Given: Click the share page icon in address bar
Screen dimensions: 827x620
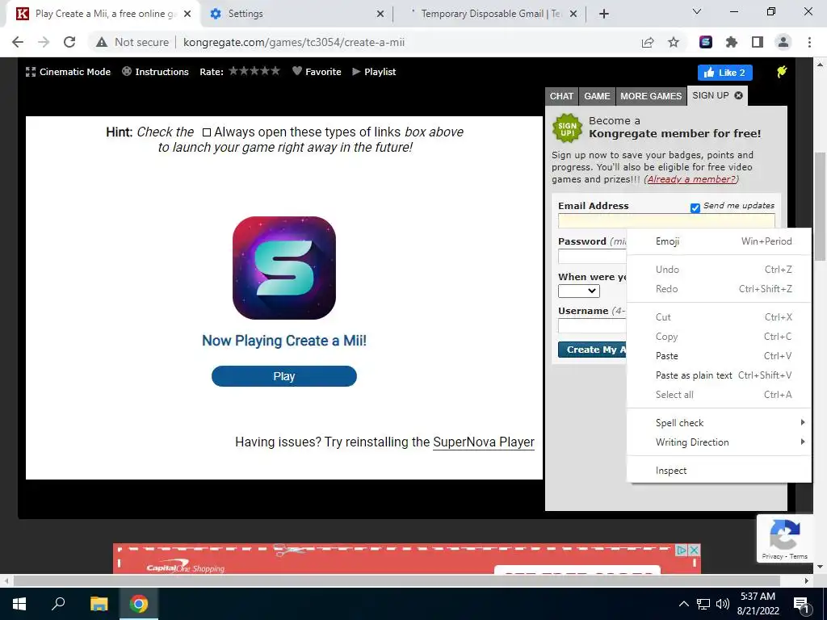Looking at the screenshot, I should 648,42.
